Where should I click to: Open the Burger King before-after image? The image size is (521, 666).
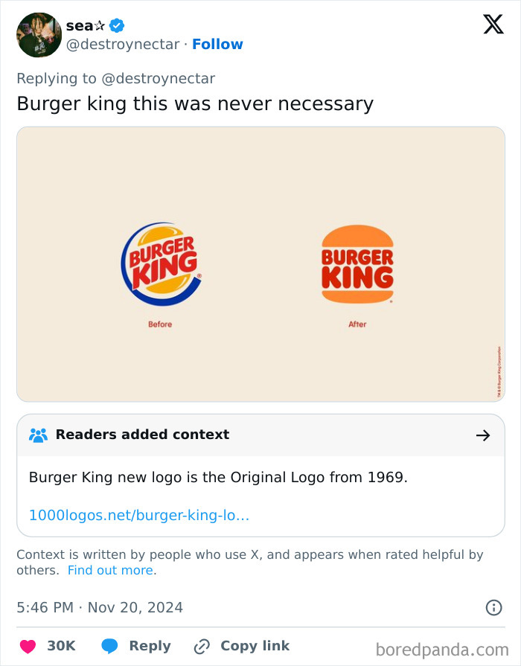coord(260,264)
